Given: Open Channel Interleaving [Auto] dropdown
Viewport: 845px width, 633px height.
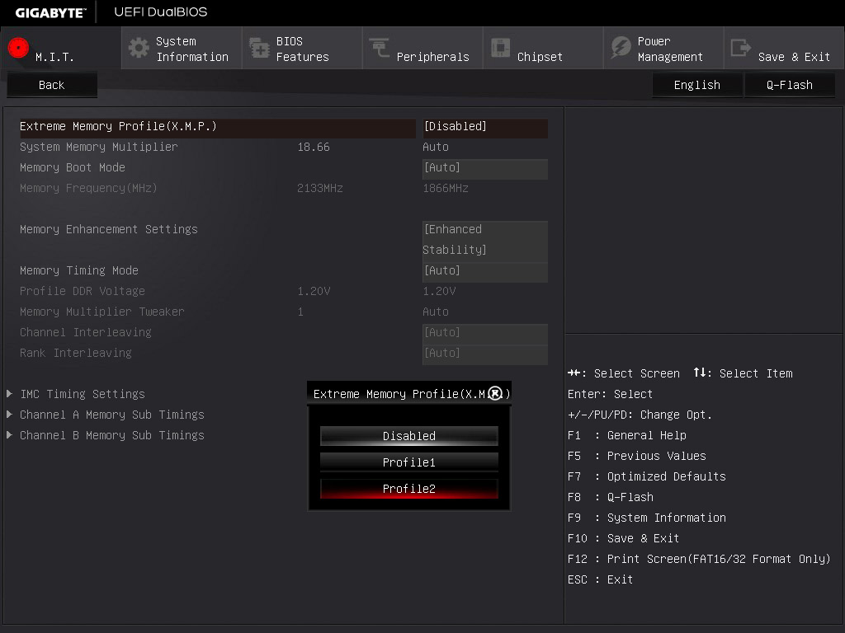Looking at the screenshot, I should [485, 333].
